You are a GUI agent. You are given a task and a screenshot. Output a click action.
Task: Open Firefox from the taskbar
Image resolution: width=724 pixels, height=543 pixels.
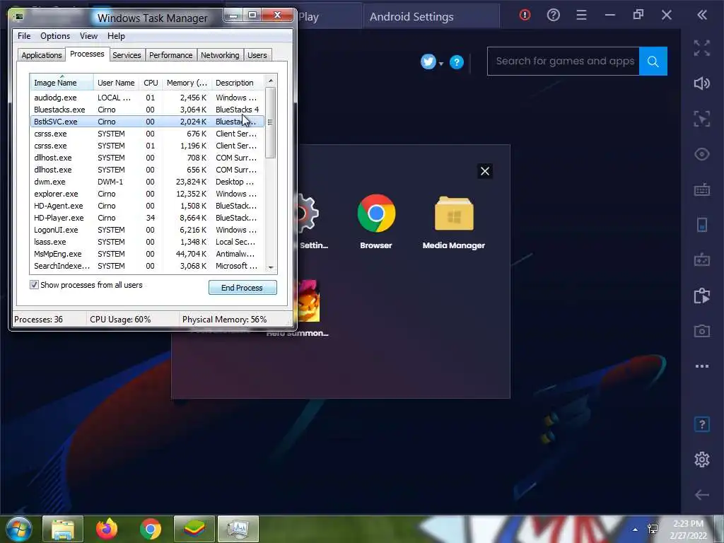pos(107,529)
